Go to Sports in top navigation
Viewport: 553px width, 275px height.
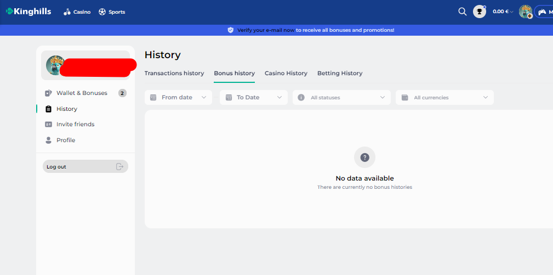[112, 12]
